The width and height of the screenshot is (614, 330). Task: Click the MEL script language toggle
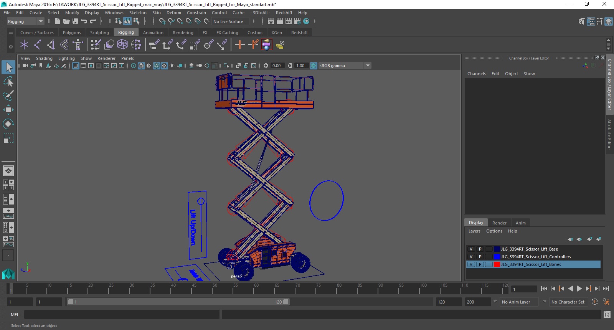tap(15, 315)
